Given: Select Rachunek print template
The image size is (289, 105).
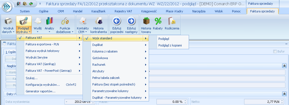Looking at the screenshot, I should [116, 65].
